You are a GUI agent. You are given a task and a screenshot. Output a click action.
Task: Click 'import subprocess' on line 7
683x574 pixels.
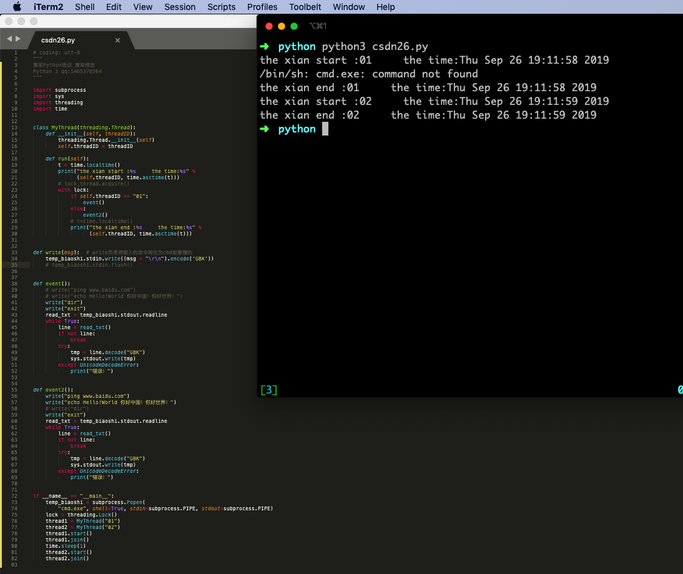pyautogui.click(x=60, y=90)
